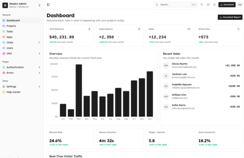Click the $45,231.89 revenue value
The height and width of the screenshot is (158, 244).
(62, 37)
